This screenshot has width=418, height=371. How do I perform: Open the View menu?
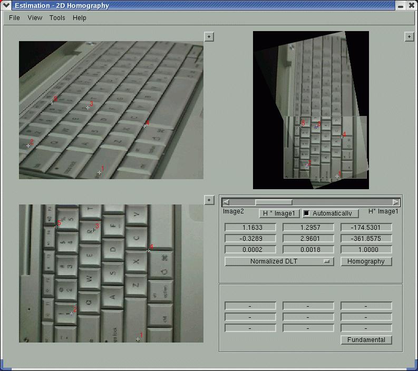[x=35, y=18]
